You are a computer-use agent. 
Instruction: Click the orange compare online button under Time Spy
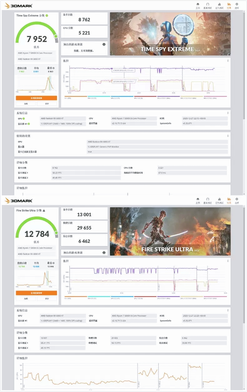point(36,98)
